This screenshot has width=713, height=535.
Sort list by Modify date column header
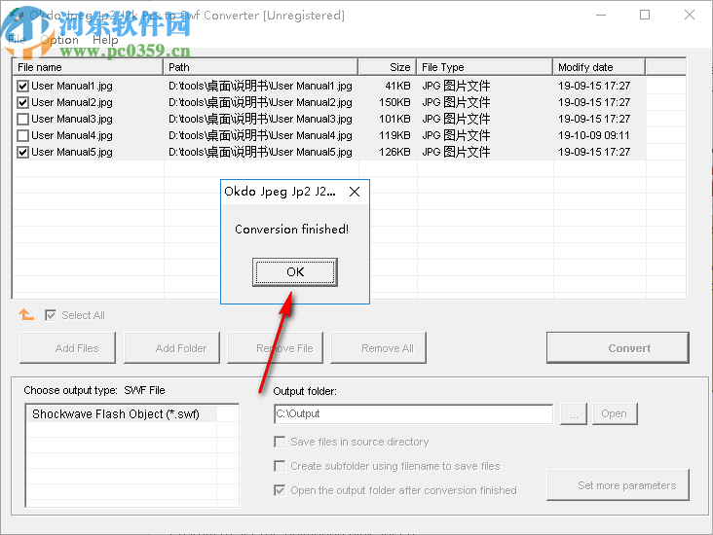point(599,67)
